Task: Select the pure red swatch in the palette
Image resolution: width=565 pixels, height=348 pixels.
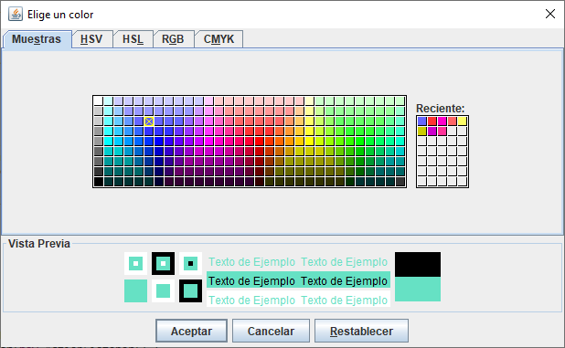Action: (260, 142)
